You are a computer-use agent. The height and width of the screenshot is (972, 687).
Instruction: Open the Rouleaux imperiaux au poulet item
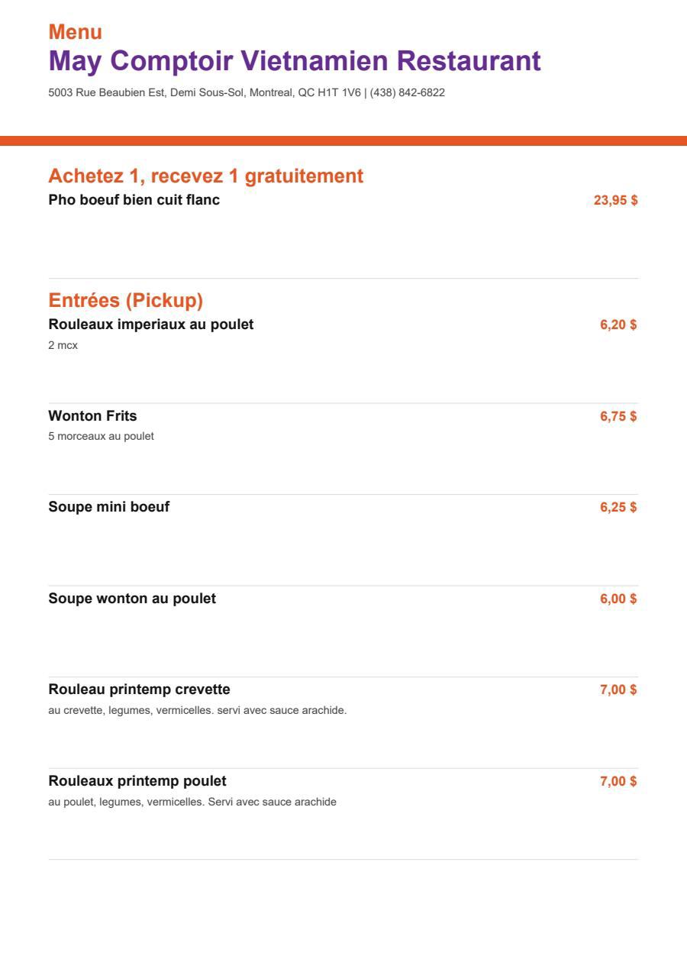click(x=151, y=325)
